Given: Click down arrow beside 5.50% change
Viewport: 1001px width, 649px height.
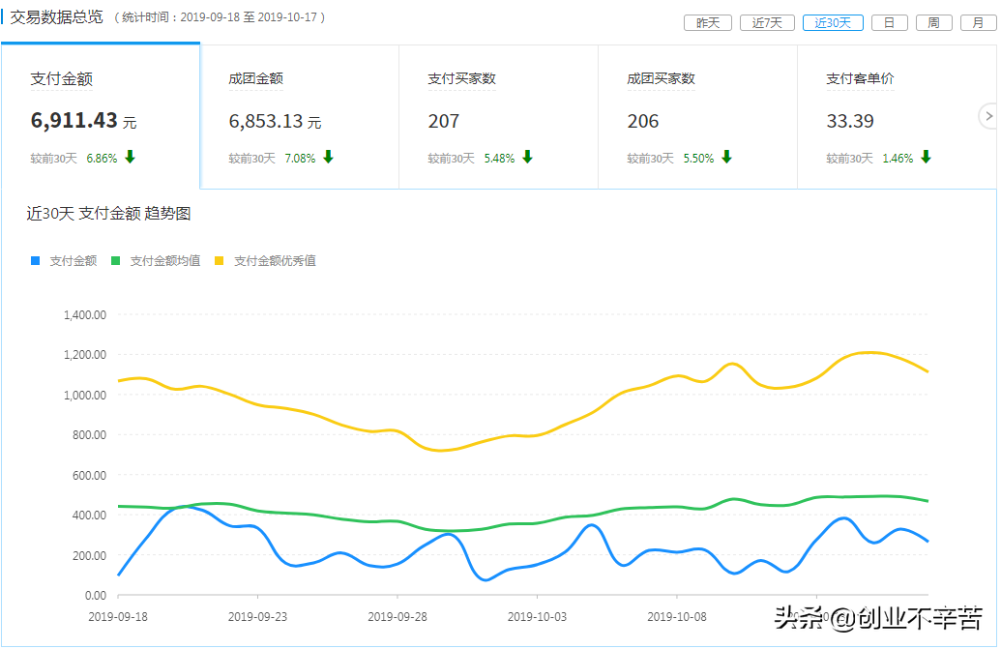Looking at the screenshot, I should pyautogui.click(x=726, y=157).
